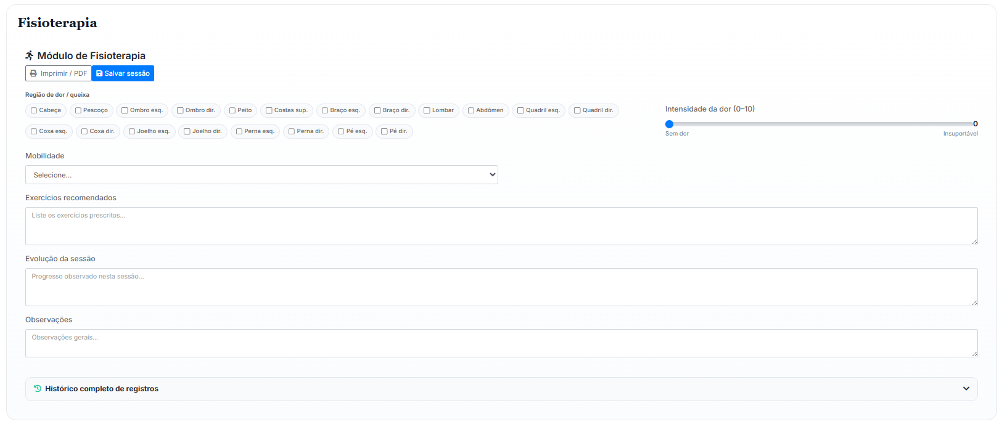Viewport: 1002px width, 427px height.
Task: Check the Pescoço region checkbox
Action: (x=78, y=110)
